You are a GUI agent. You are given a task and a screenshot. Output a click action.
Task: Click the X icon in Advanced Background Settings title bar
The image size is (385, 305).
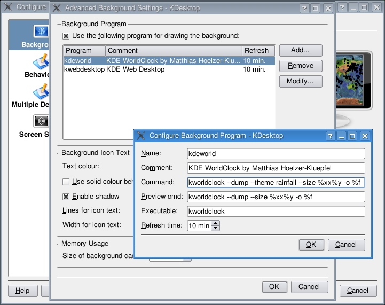(x=57, y=8)
